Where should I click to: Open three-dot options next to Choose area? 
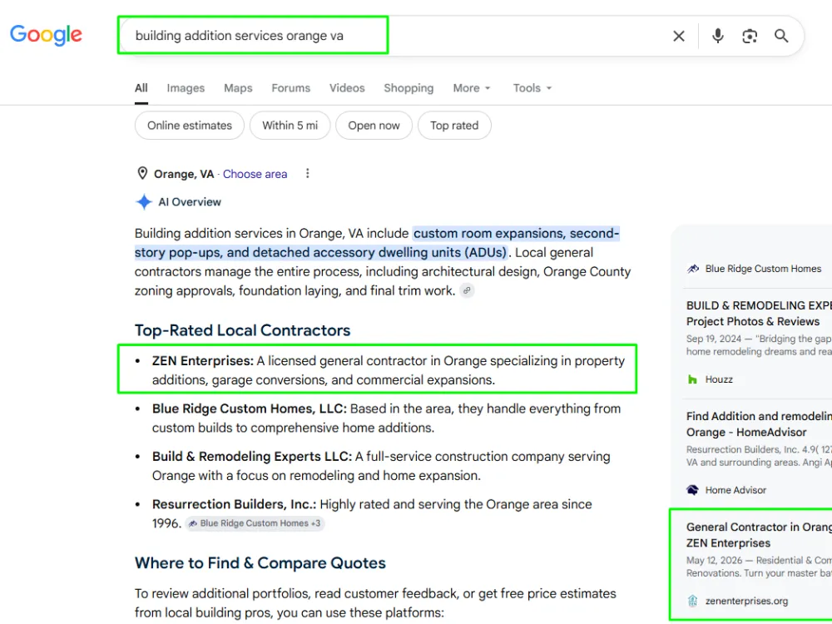point(307,174)
